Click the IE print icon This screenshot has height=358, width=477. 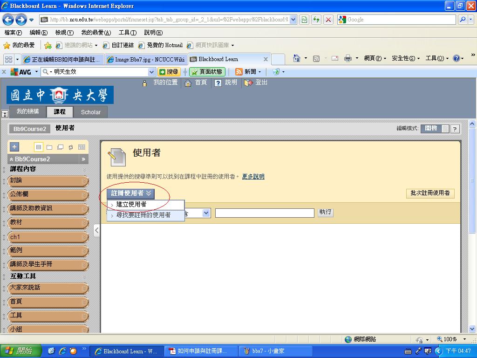[348, 58]
